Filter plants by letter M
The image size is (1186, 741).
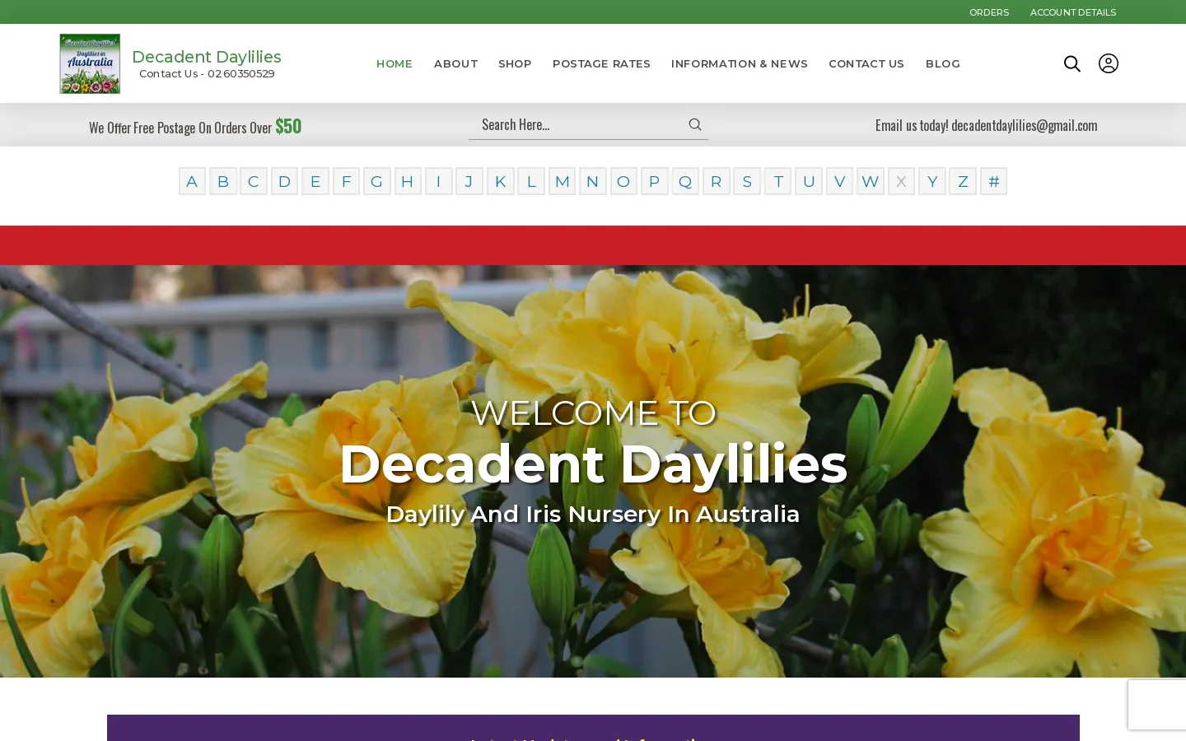tap(562, 181)
